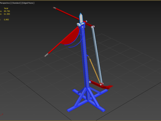This screenshot has width=161, height=121.
Task: Click the 0,983 statistics value
Action: click(6, 19)
